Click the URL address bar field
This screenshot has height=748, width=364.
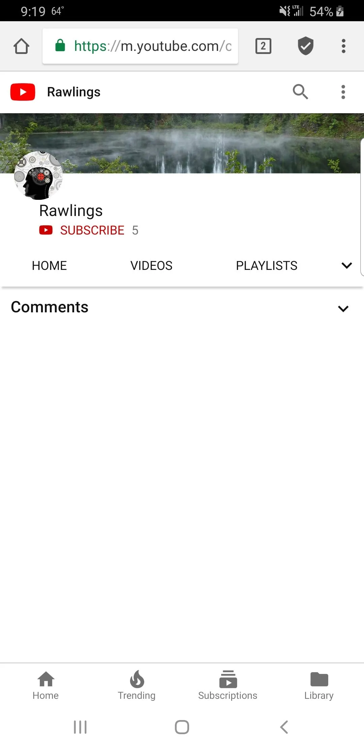[140, 46]
